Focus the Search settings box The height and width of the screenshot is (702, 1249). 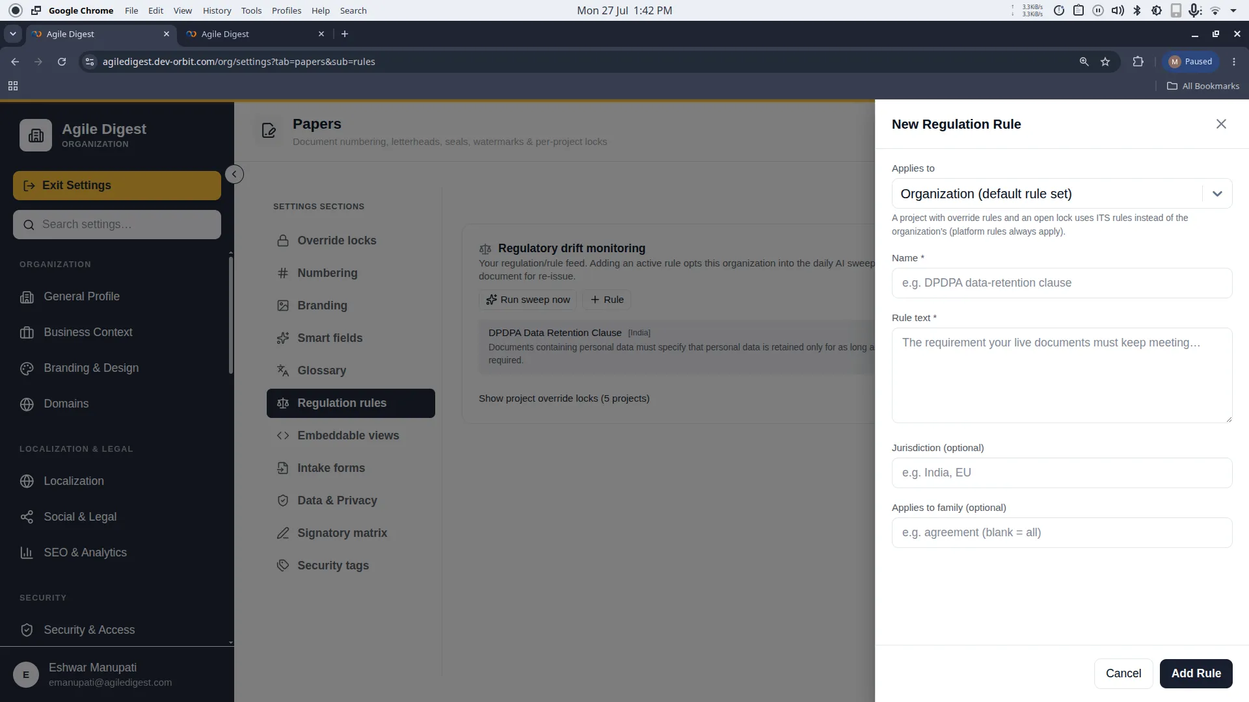(x=117, y=224)
